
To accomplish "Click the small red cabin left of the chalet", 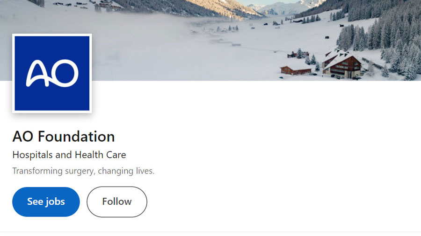I will click(296, 70).
